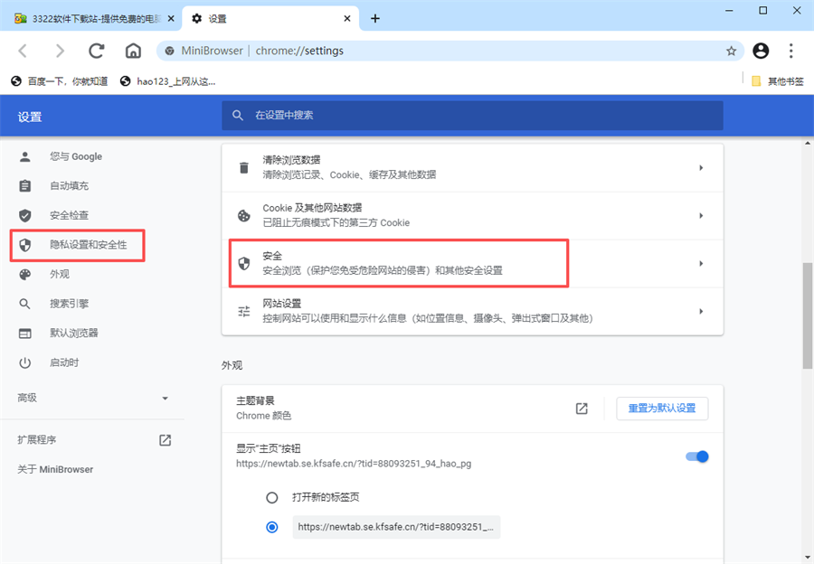Select the 安全检查 shield icon in sidebar

[x=25, y=215]
